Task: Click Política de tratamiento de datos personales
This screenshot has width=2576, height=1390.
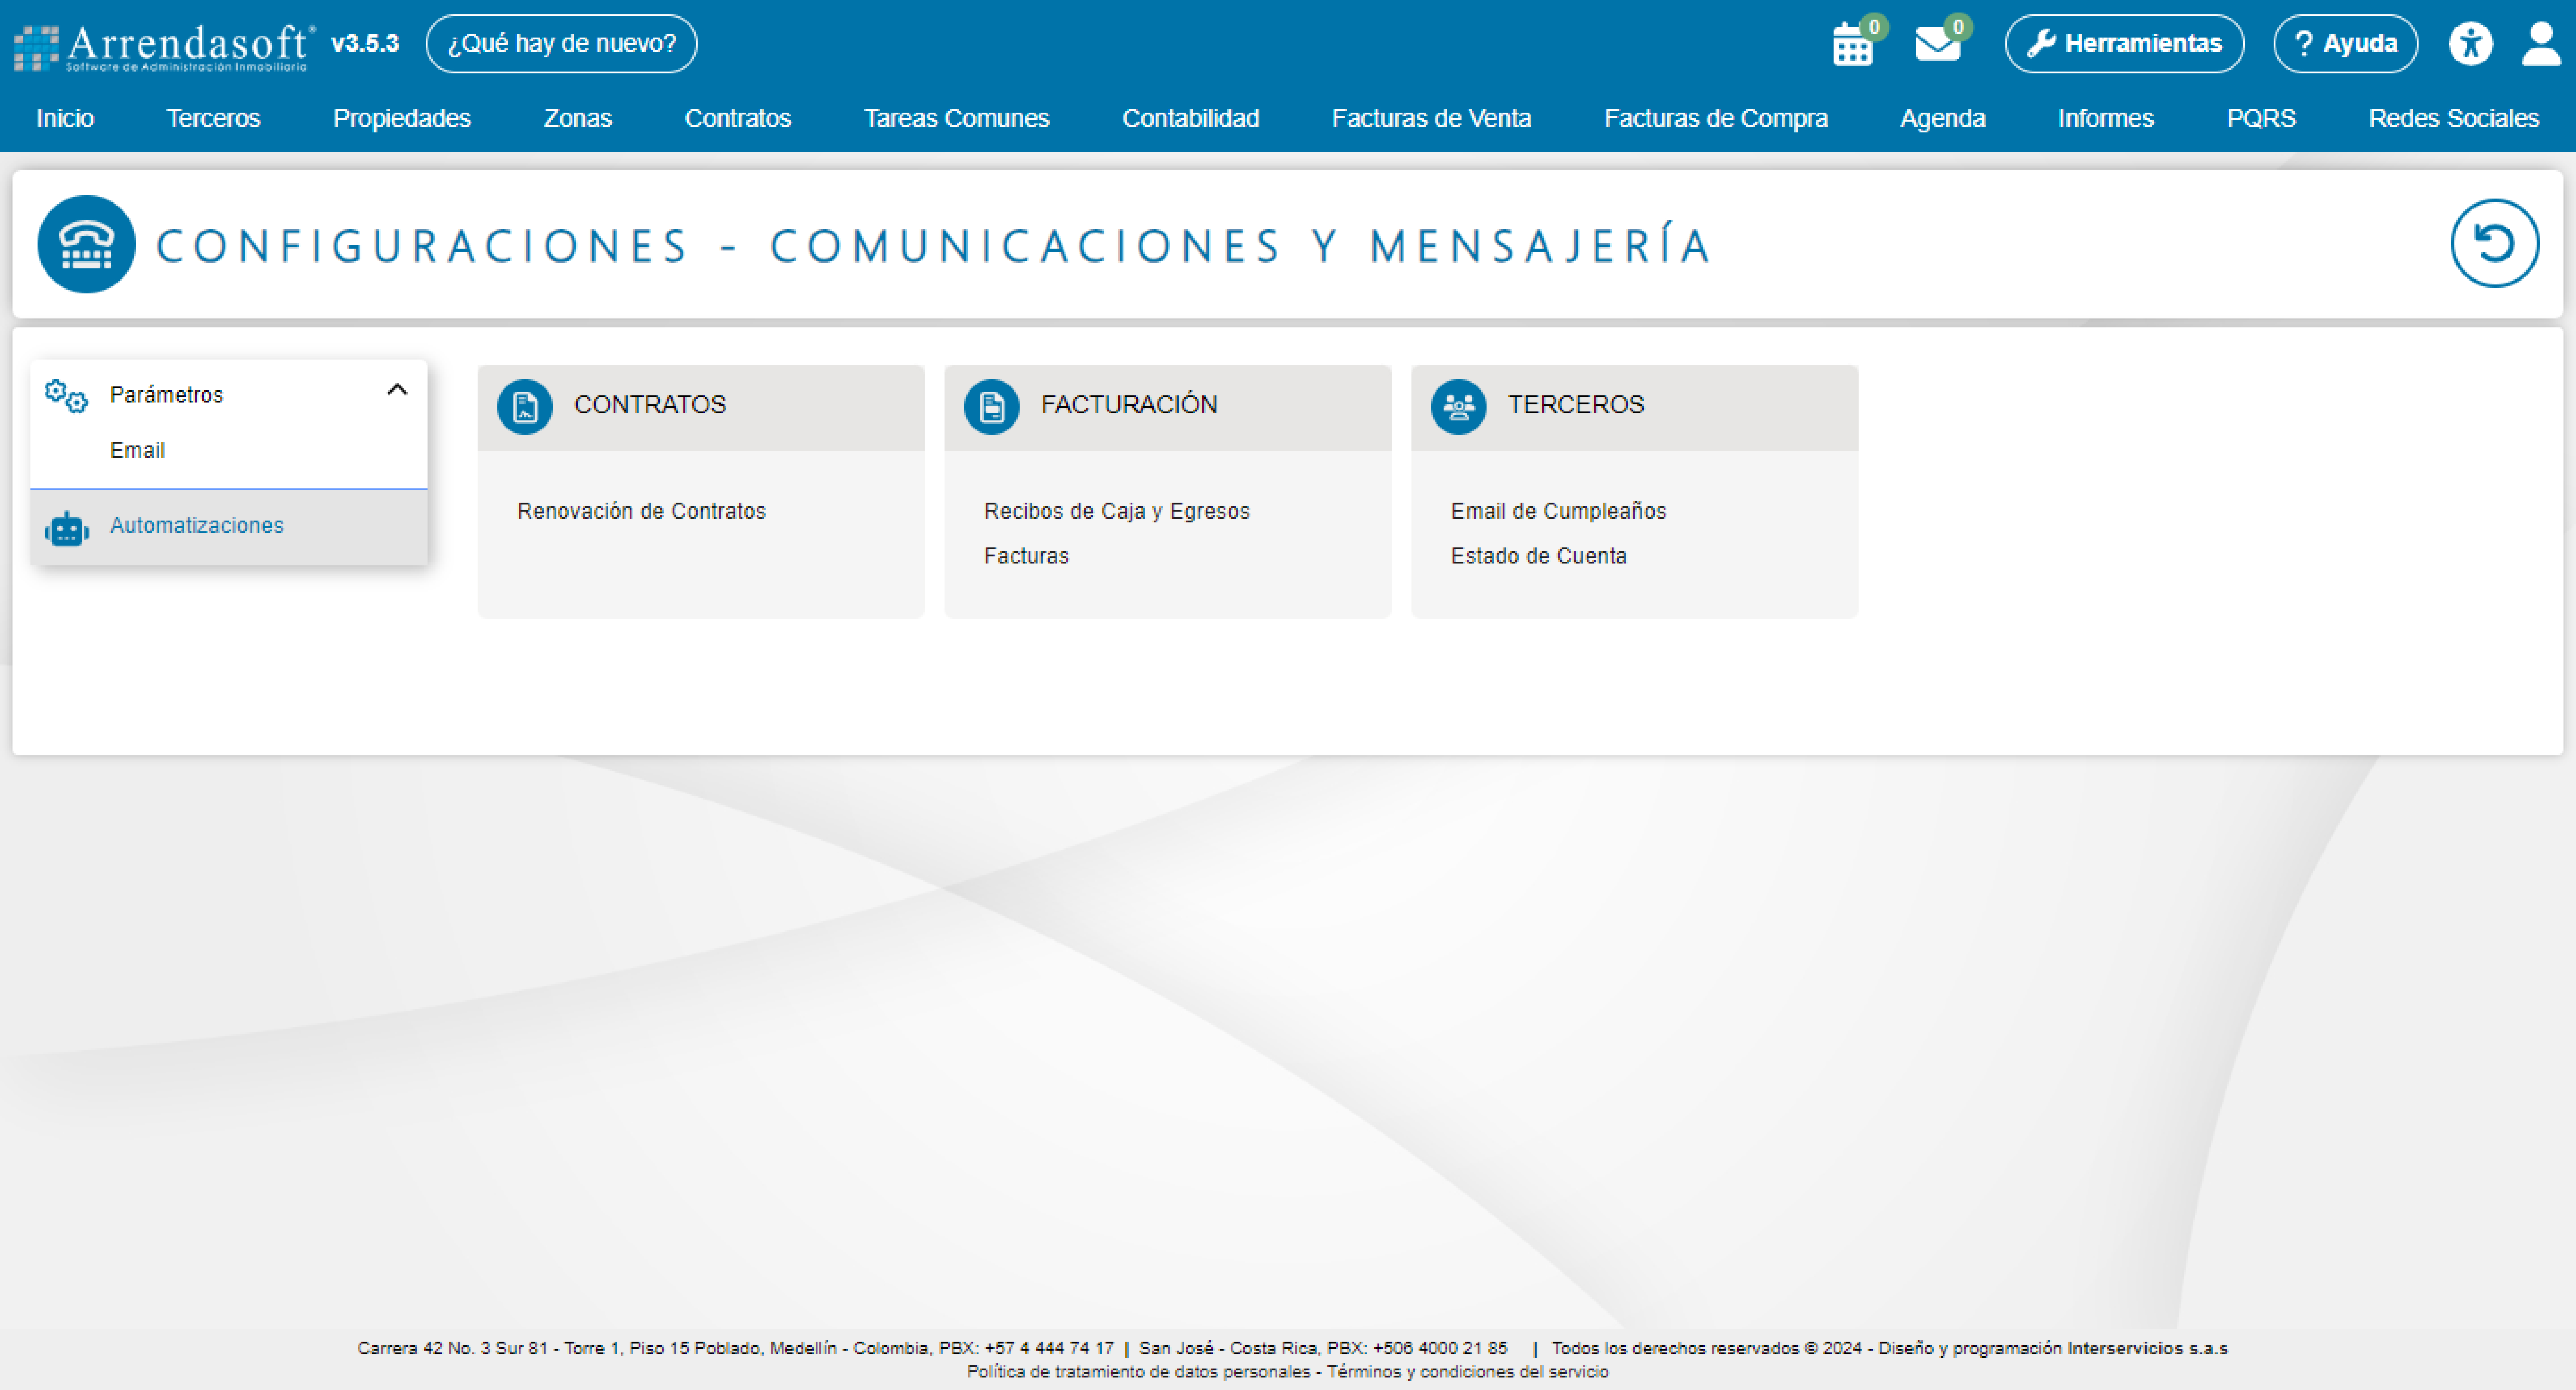Action: tap(1138, 1372)
